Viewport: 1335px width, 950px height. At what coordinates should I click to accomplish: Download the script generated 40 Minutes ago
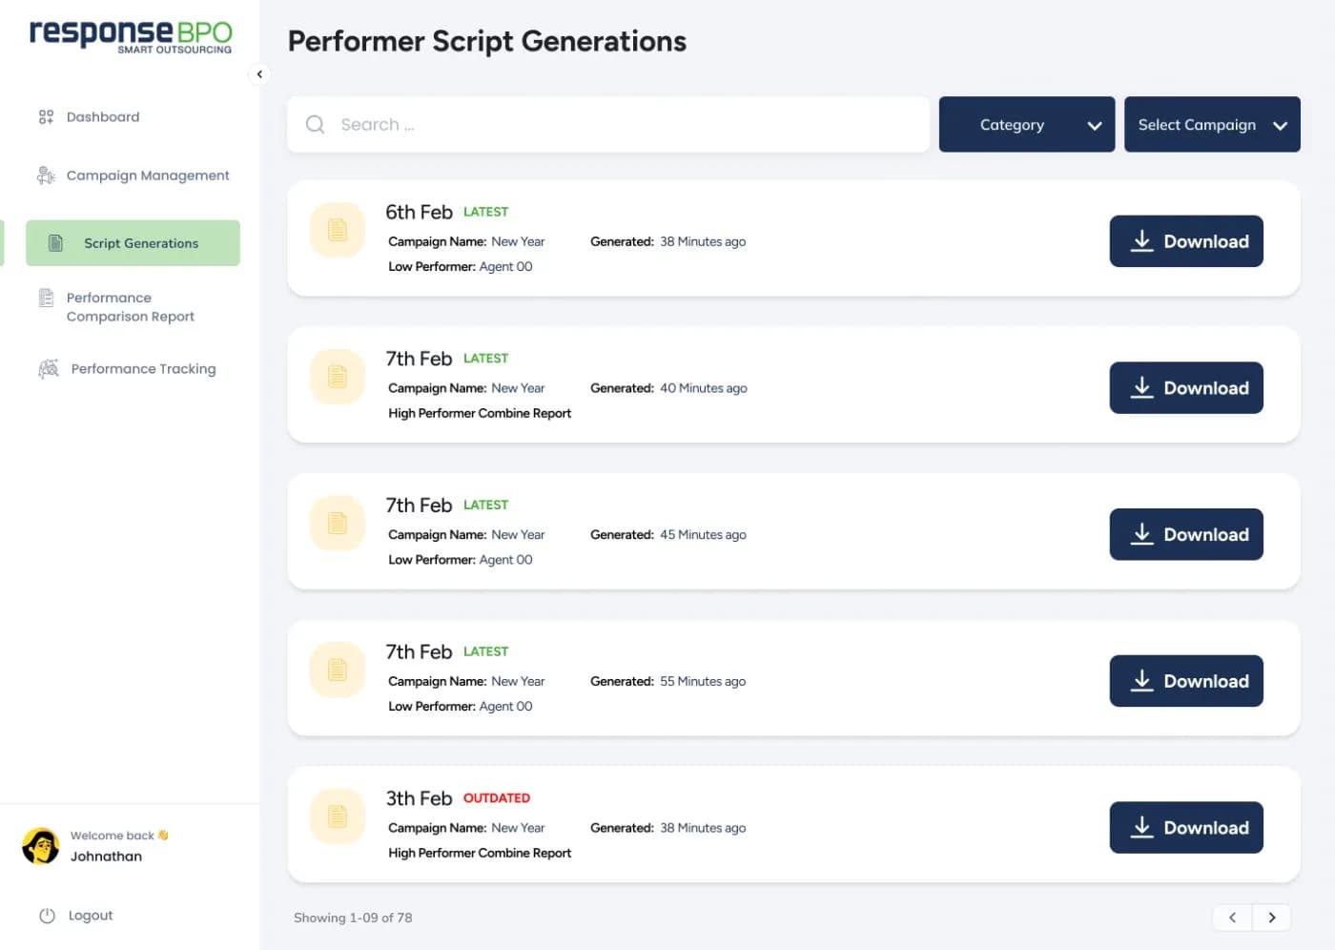point(1186,388)
